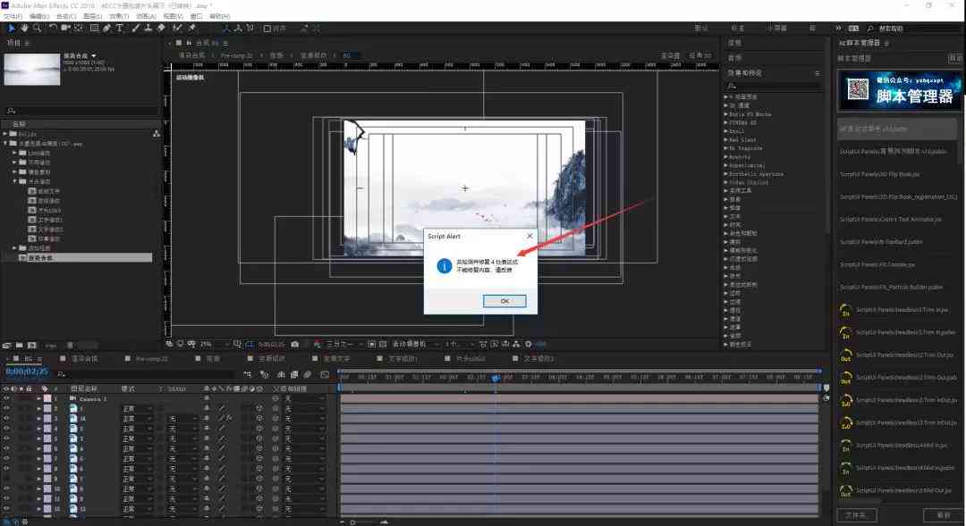Click the timecode 0;00;02;25 field

click(x=27, y=372)
